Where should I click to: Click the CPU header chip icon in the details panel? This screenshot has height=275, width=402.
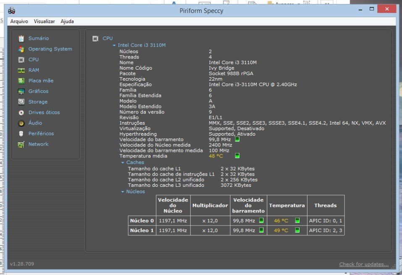click(x=95, y=39)
